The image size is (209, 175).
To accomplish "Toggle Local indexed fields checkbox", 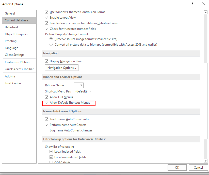I will pos(51,152).
